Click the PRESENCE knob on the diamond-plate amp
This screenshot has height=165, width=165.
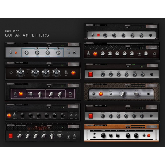(110, 54)
